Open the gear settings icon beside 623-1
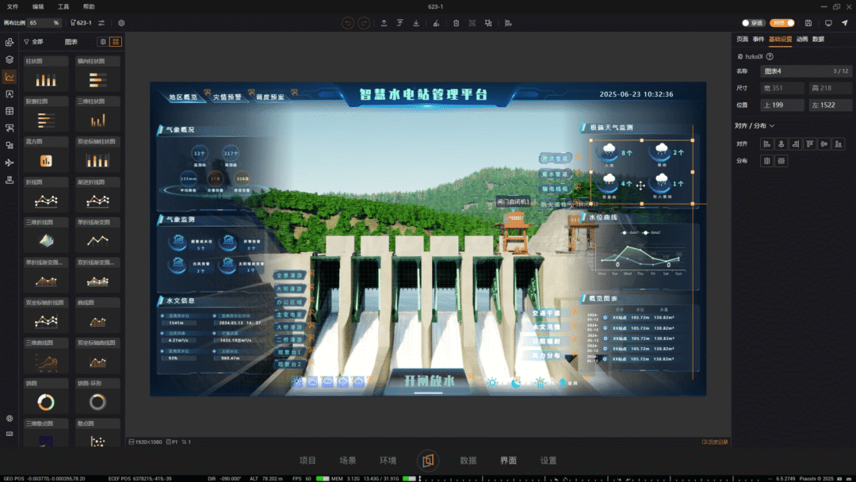This screenshot has width=856, height=482. 121,23
